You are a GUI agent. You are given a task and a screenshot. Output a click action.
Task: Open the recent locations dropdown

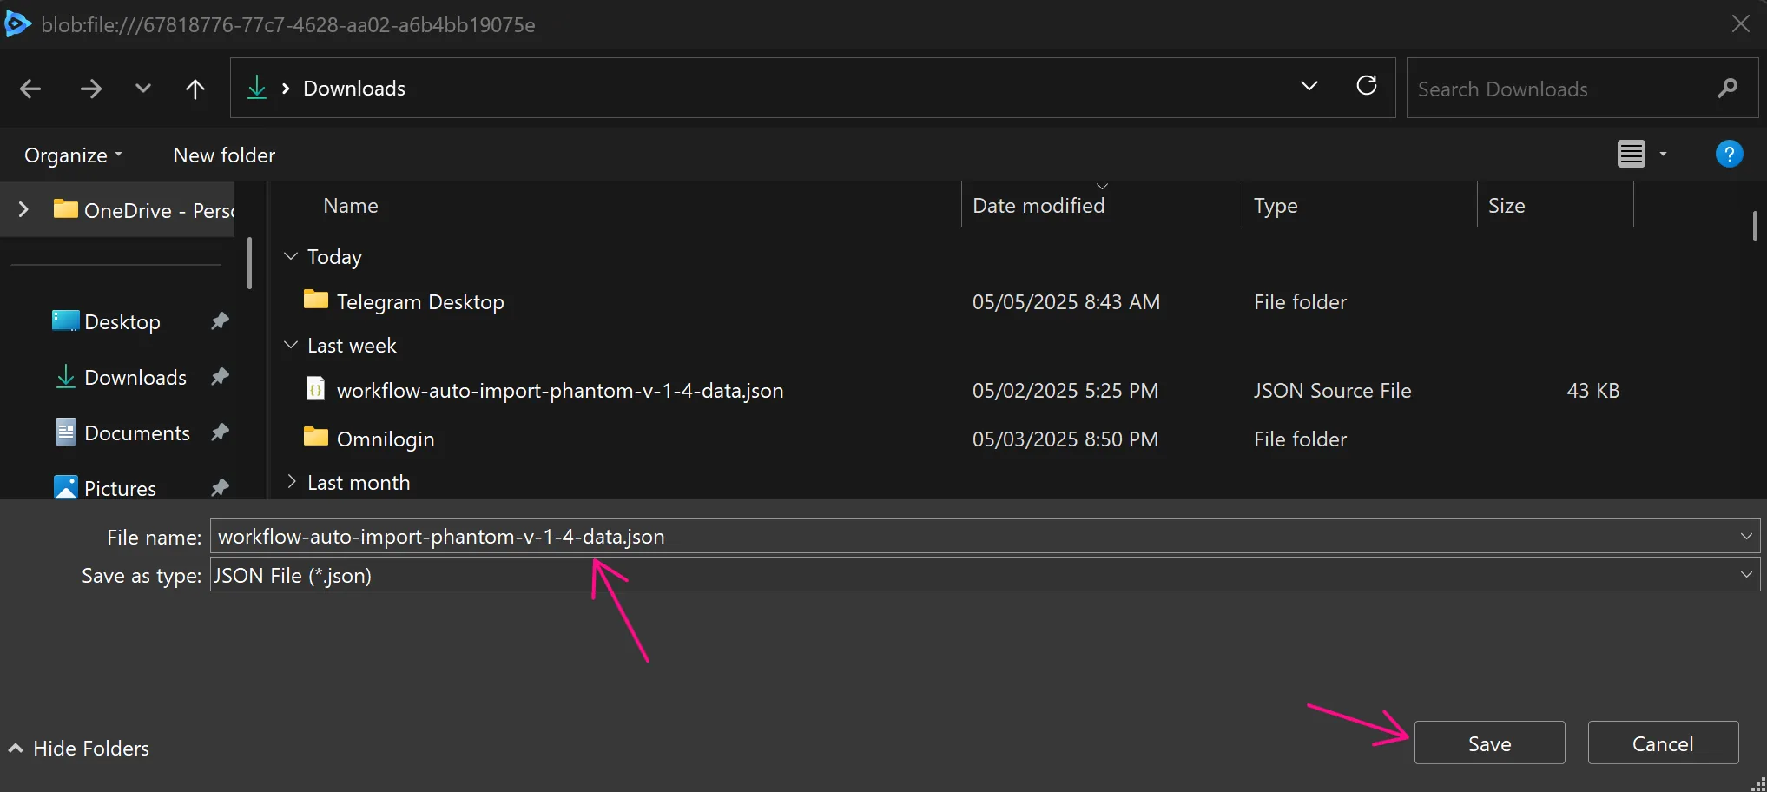tap(1309, 86)
